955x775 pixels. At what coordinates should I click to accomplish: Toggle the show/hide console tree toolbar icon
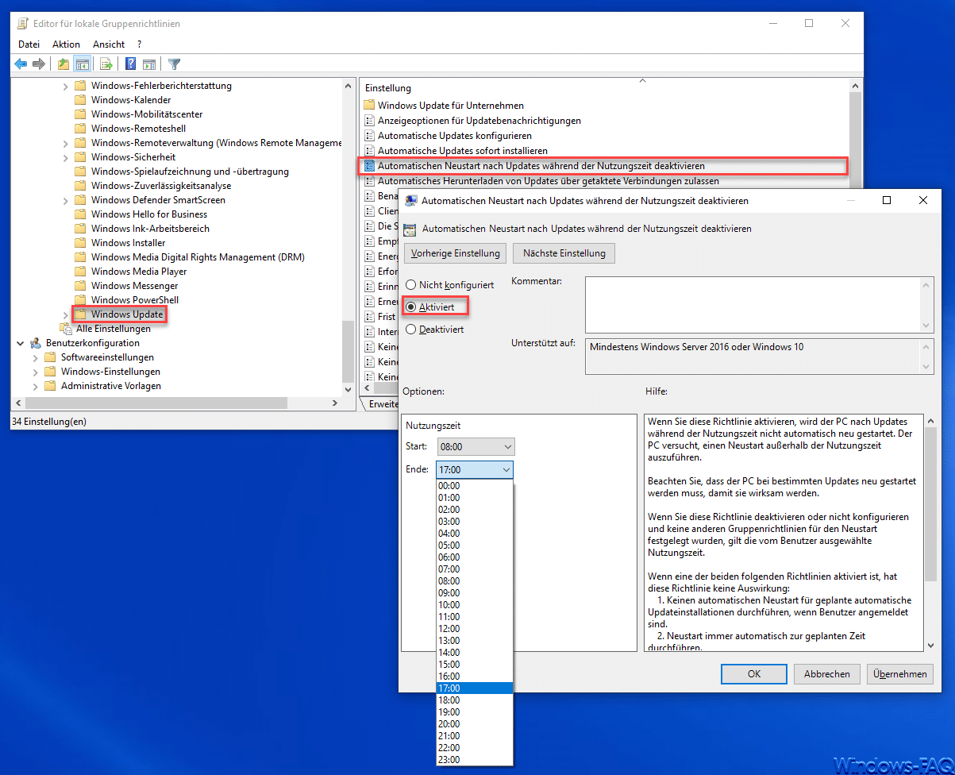[x=81, y=64]
